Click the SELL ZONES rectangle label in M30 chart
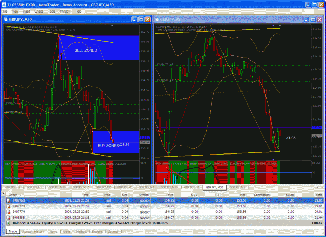 (86, 50)
